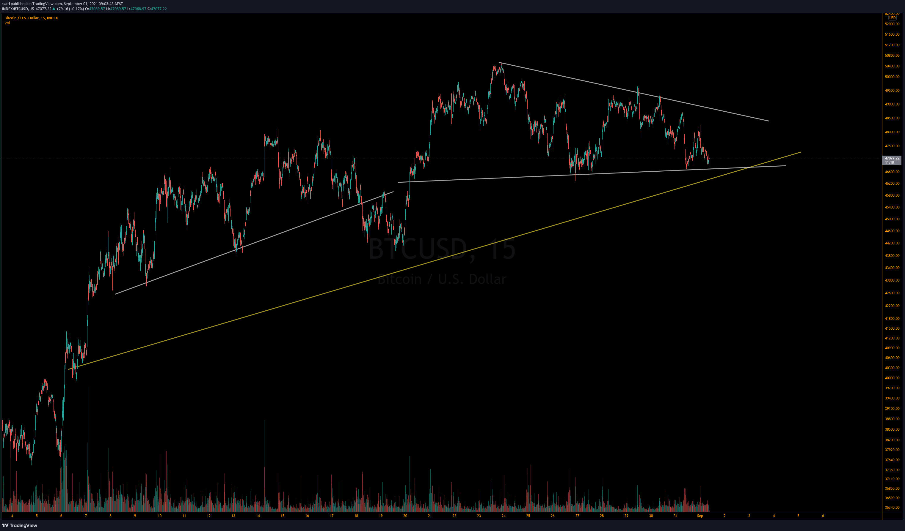Click the date label 20 on time axis
Screen dimensions: 905x531
405,516
